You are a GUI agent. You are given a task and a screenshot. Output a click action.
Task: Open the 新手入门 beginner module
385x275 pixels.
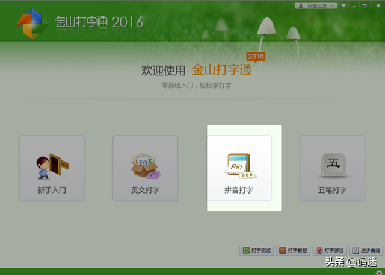(52, 168)
